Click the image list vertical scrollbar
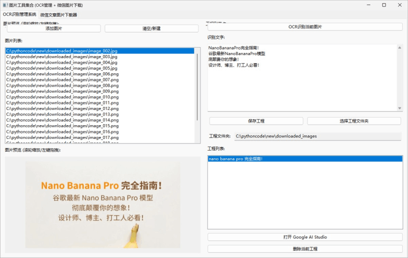 pyautogui.click(x=197, y=87)
